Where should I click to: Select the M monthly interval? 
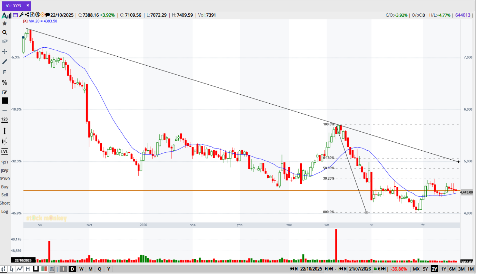(x=90, y=269)
